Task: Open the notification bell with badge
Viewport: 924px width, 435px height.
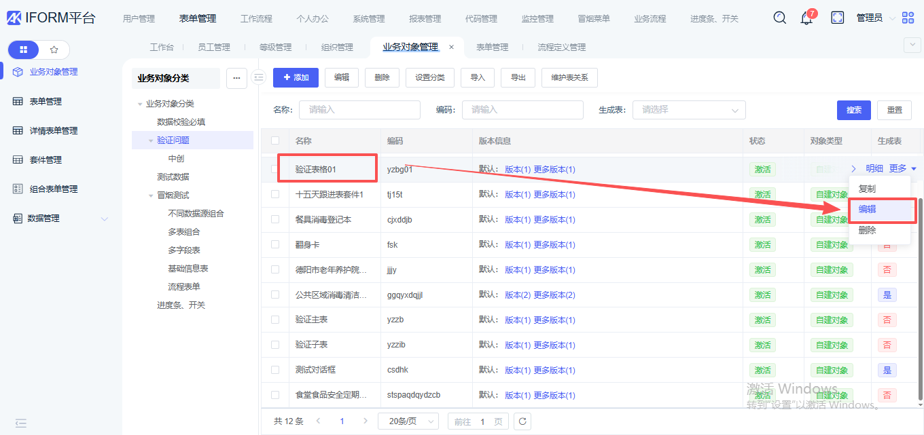Action: 806,18
